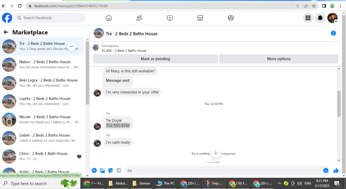Send a thumbs up like
Image resolution: width=346 pixels, height=189 pixels.
pyautogui.click(x=336, y=170)
